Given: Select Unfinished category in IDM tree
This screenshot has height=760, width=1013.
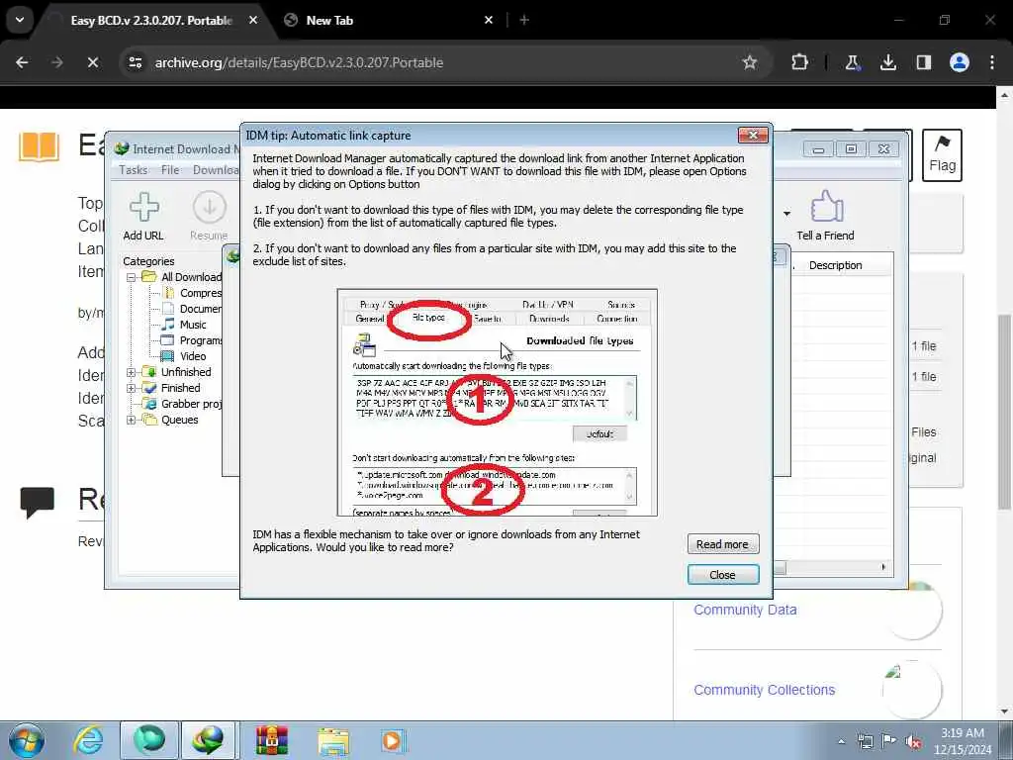Looking at the screenshot, I should coord(177,372).
